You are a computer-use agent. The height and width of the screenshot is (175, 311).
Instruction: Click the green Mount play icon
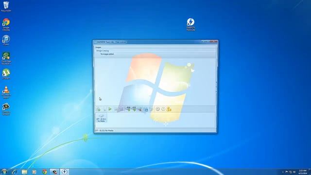[110, 109]
